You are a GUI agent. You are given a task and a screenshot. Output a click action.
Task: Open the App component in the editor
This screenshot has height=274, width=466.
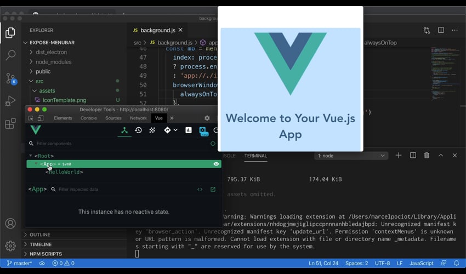213,189
